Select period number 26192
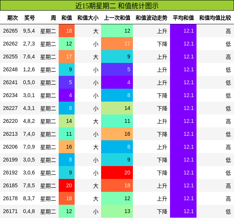The image size is (234, 218). [10, 173]
